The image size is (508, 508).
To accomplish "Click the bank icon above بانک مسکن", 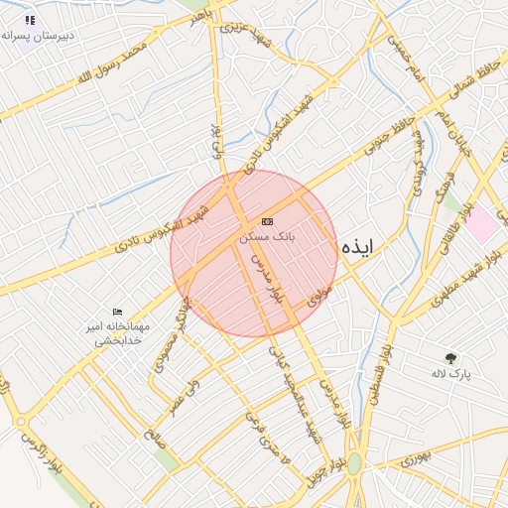I will click(267, 221).
